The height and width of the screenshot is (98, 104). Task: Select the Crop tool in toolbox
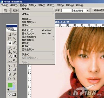[x=9, y=43]
